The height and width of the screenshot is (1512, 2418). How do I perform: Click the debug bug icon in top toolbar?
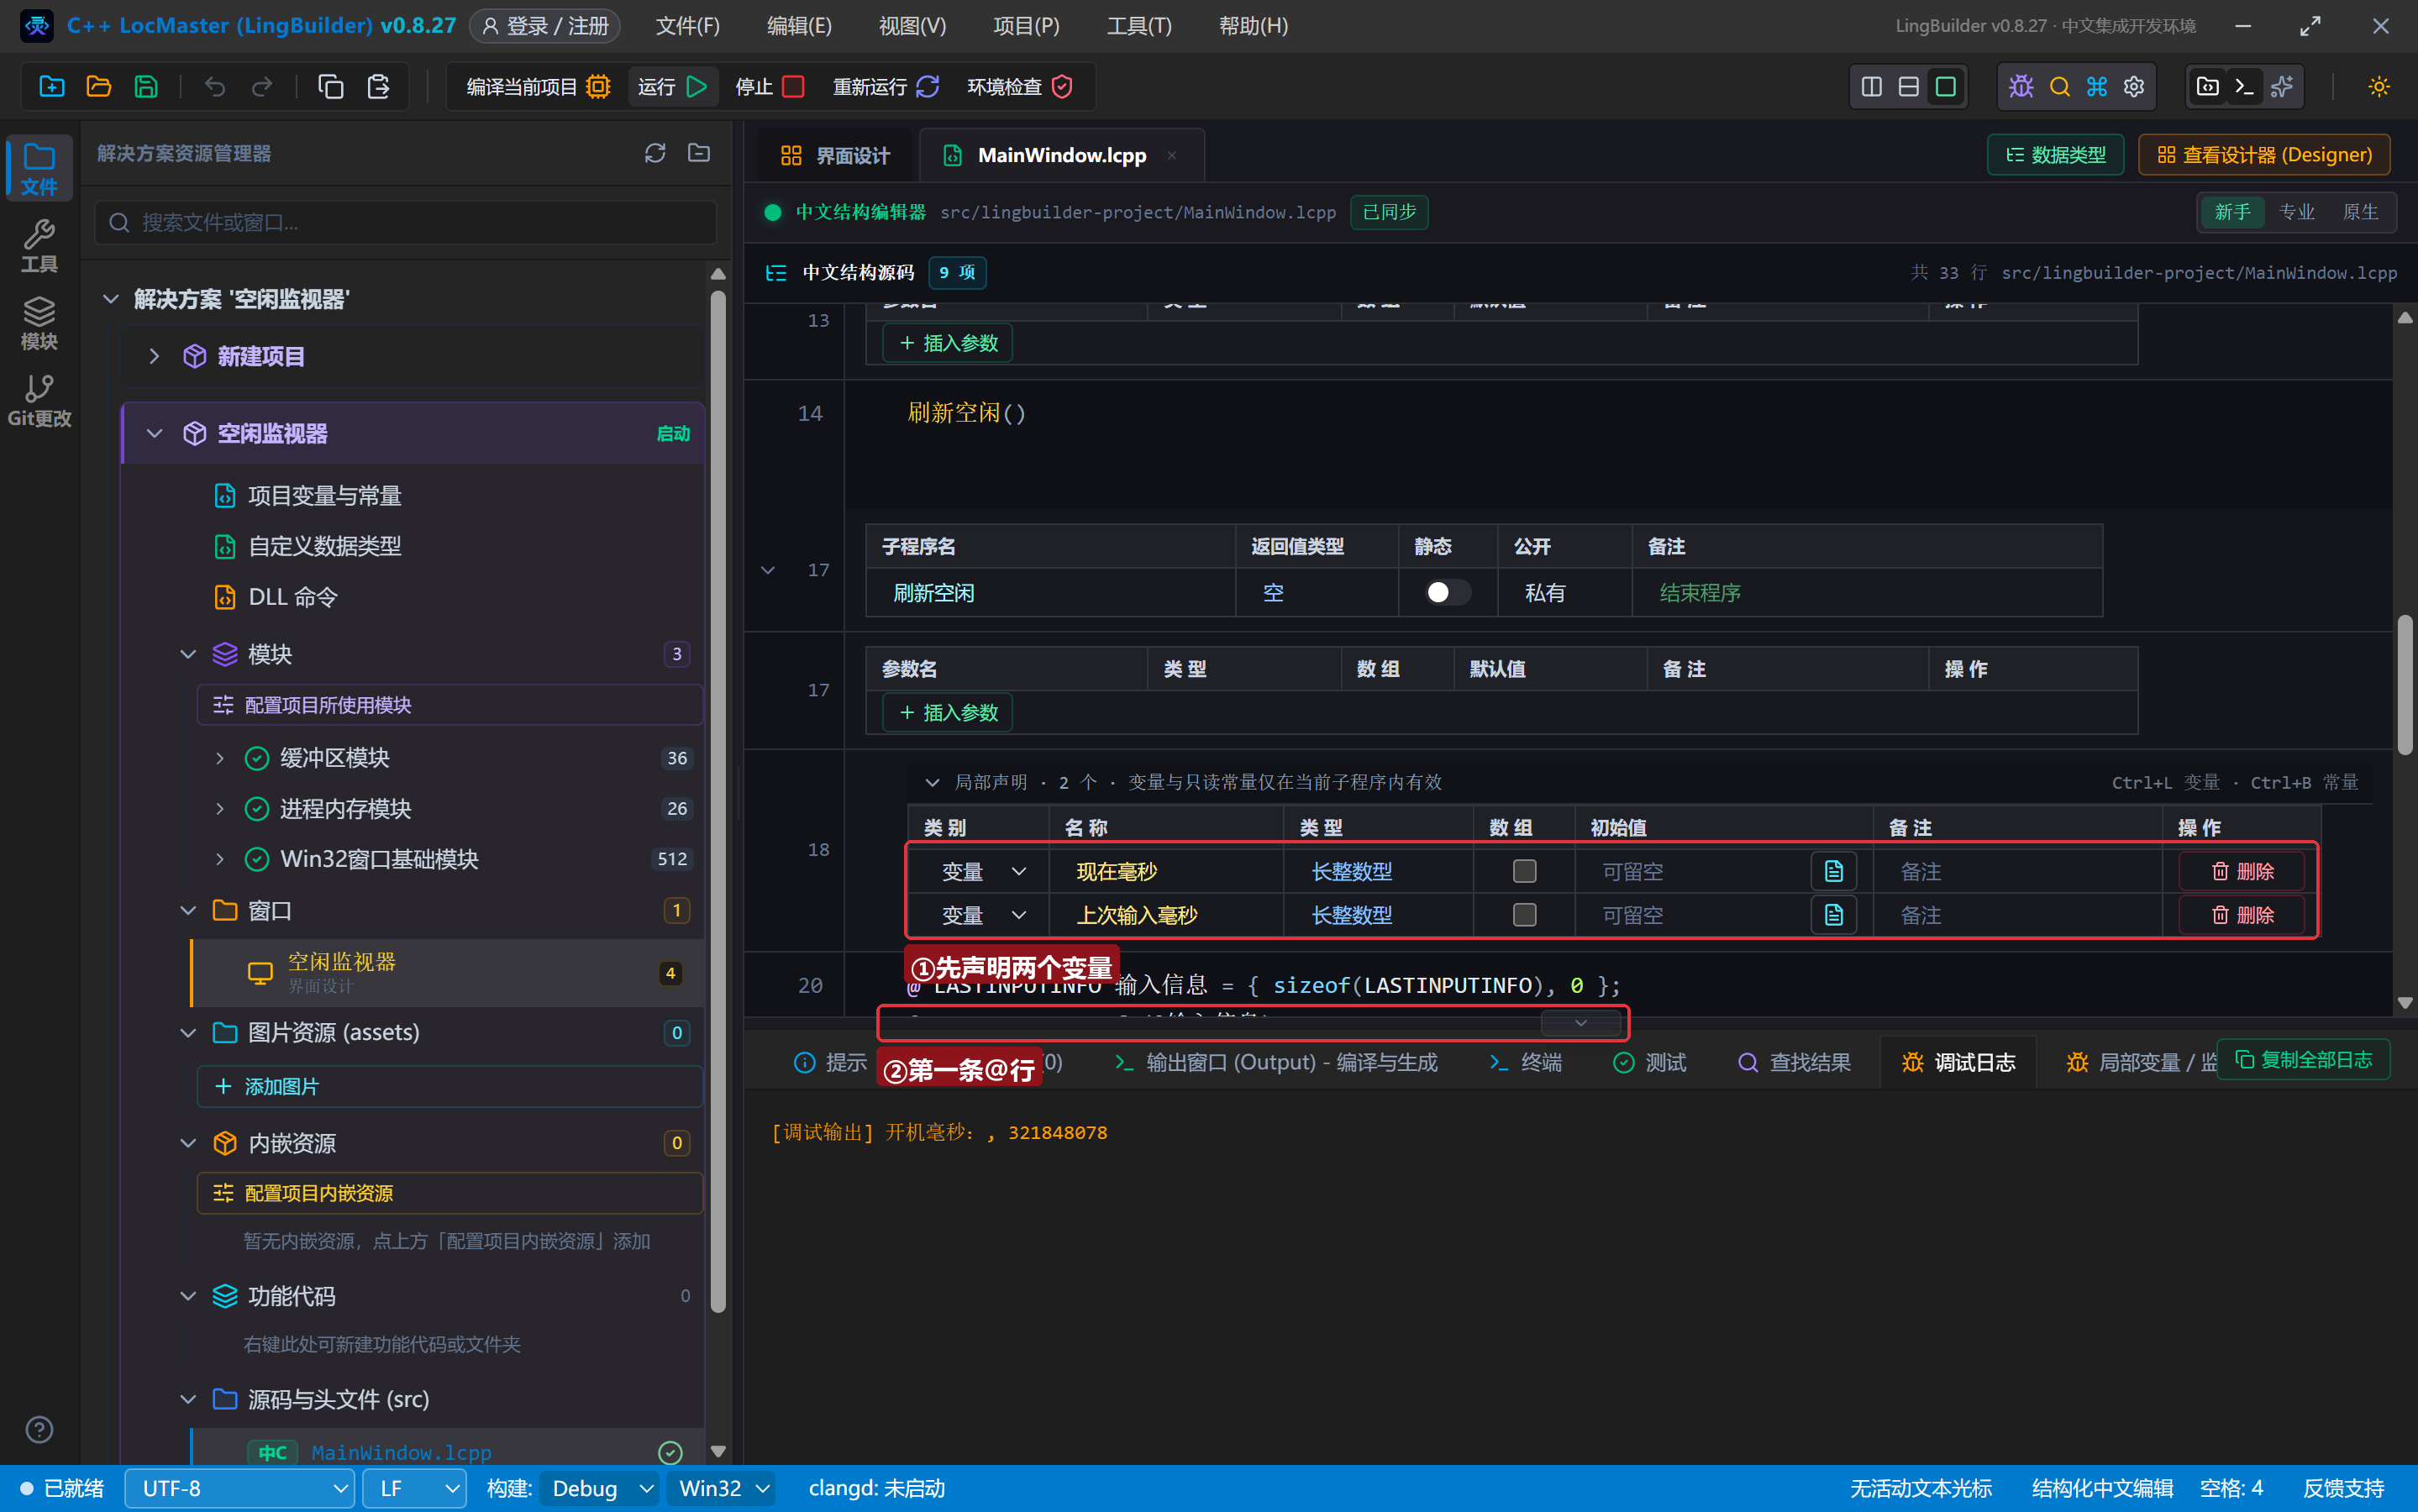click(x=2021, y=87)
